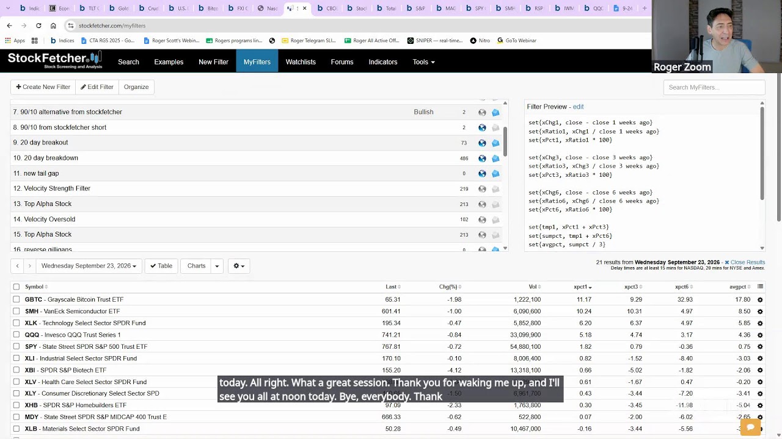Expand the Charts split-button caret

click(x=217, y=266)
